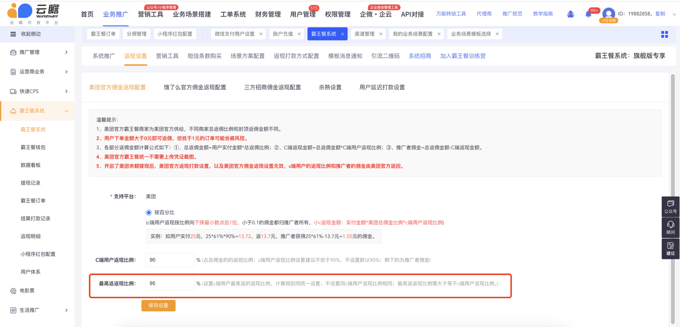Close the 微信支付商户设置 tab
Screen dimensions: 680x327
pyautogui.click(x=261, y=34)
